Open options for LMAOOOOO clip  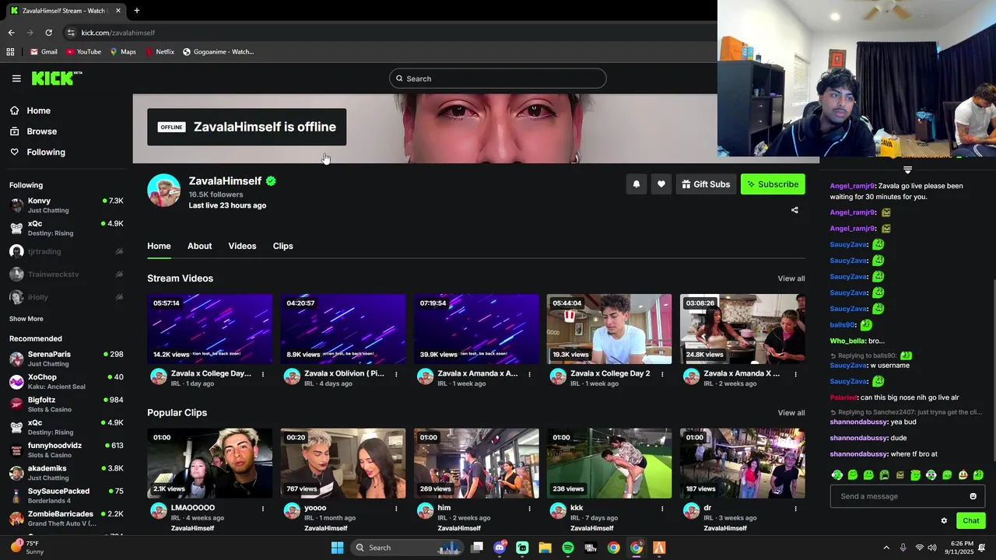tap(263, 509)
